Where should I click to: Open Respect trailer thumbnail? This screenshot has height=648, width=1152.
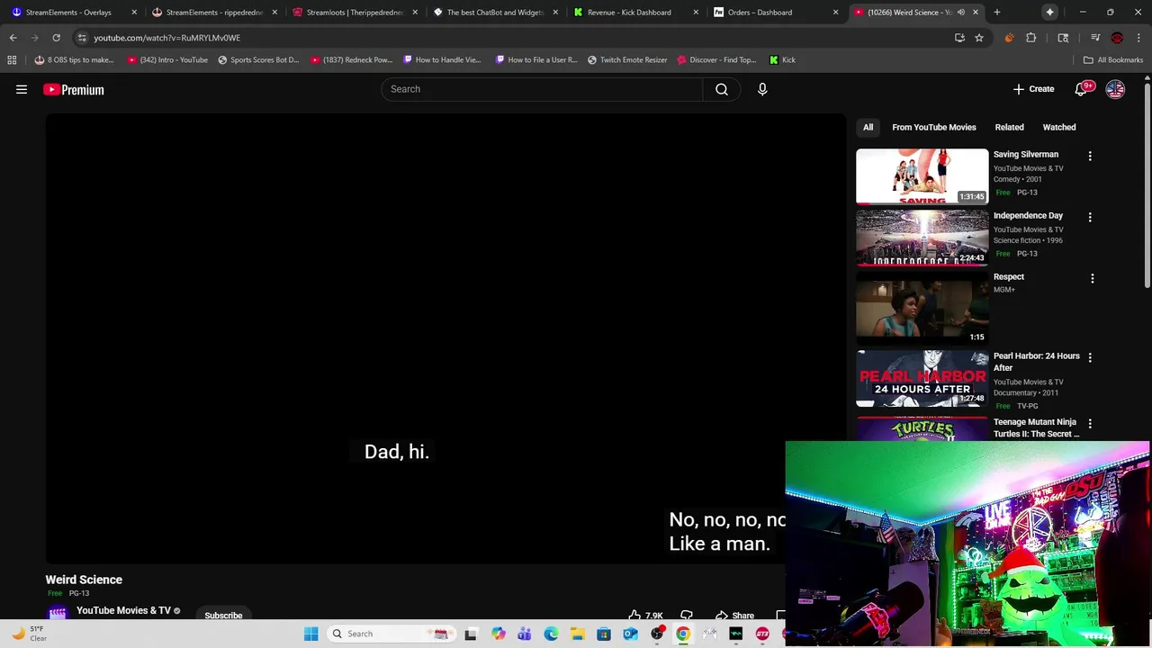(922, 309)
